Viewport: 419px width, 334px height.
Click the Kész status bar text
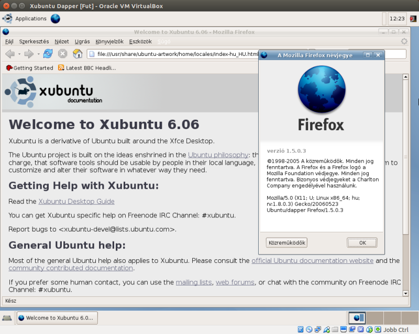click(x=10, y=301)
